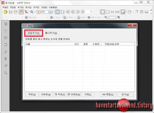Open the 선 두께 line thickness dropdown
This screenshot has height=113, width=154.
(74, 18)
